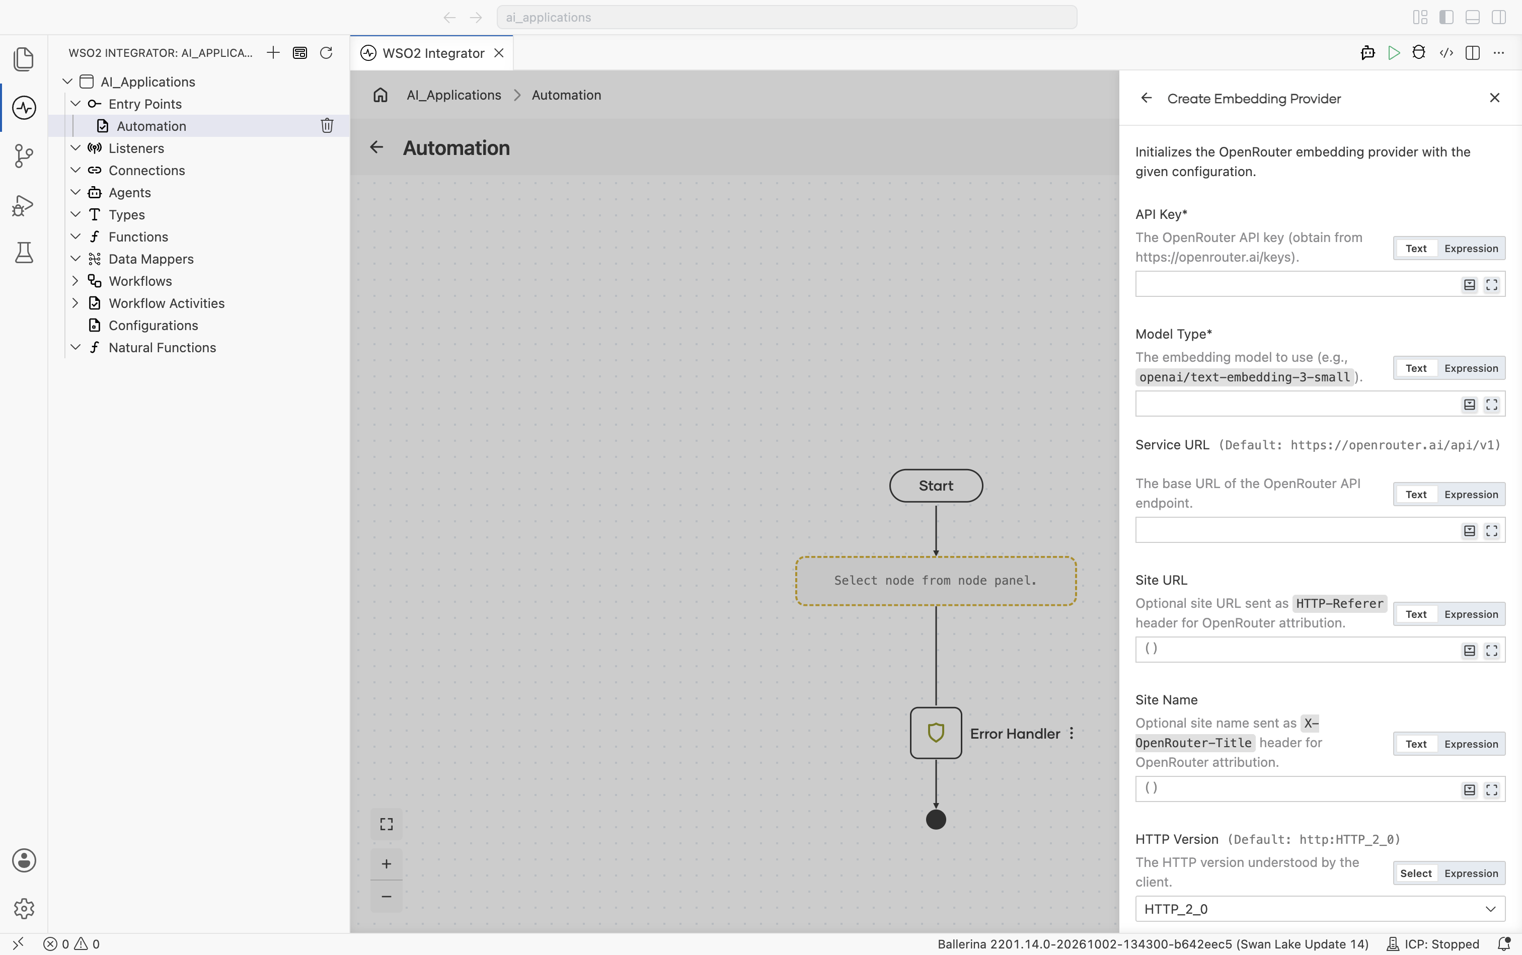Set HTTP Version field to Select mode
This screenshot has height=955, width=1522.
(1416, 873)
